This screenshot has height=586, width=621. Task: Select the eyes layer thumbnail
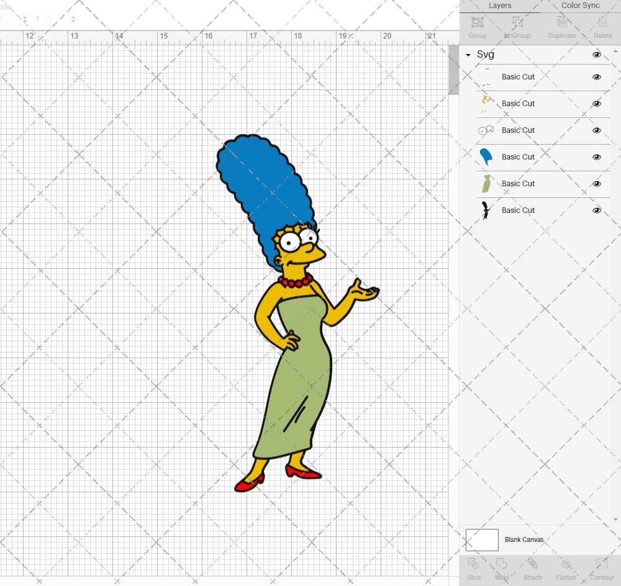point(486,130)
